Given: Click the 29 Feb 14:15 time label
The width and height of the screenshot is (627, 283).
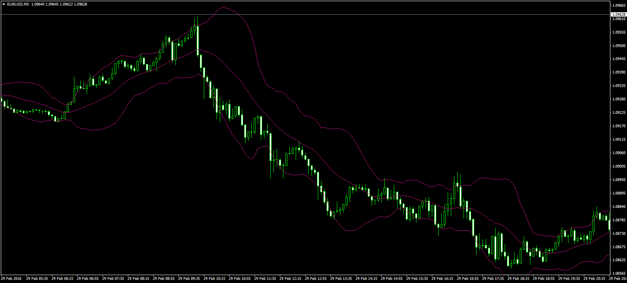Looking at the screenshot, I should 366,279.
